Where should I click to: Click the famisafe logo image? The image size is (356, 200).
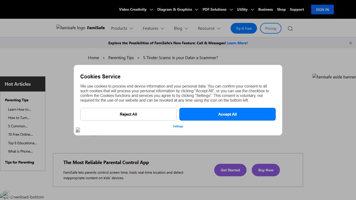click(71, 28)
